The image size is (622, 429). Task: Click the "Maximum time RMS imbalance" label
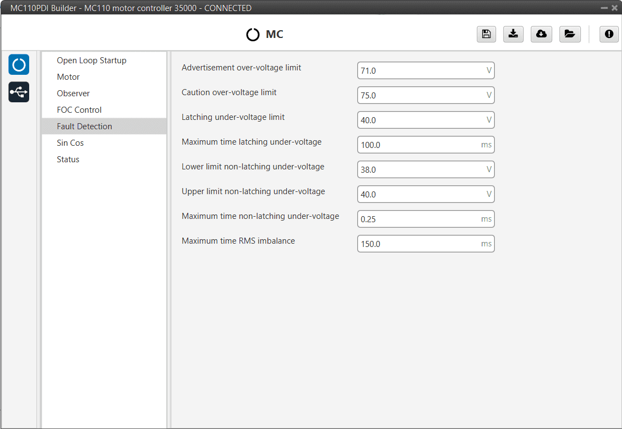(238, 241)
